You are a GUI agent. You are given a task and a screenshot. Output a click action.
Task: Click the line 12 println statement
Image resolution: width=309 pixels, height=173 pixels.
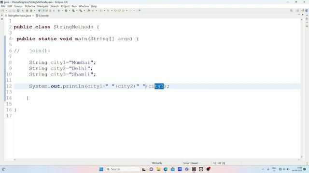pos(99,86)
